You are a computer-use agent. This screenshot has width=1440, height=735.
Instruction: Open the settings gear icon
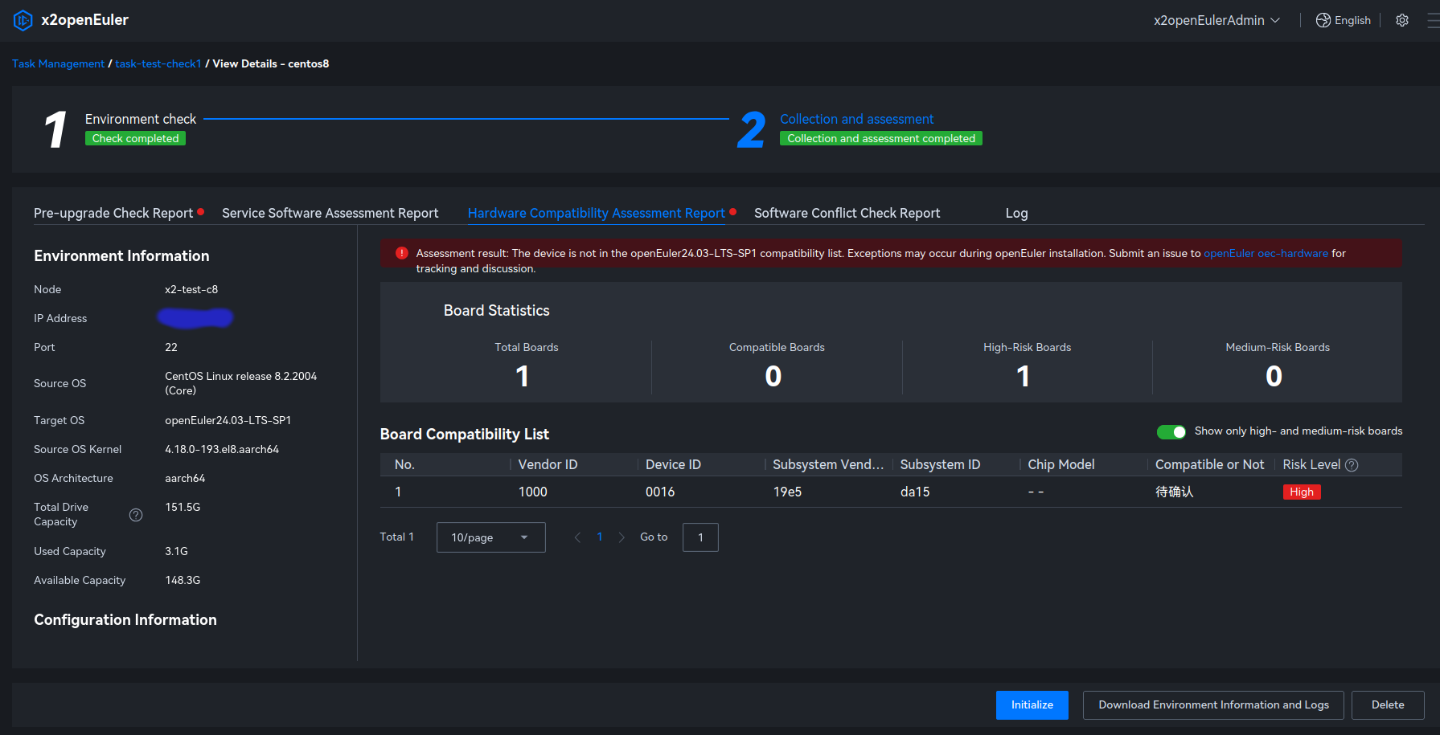[x=1402, y=20]
